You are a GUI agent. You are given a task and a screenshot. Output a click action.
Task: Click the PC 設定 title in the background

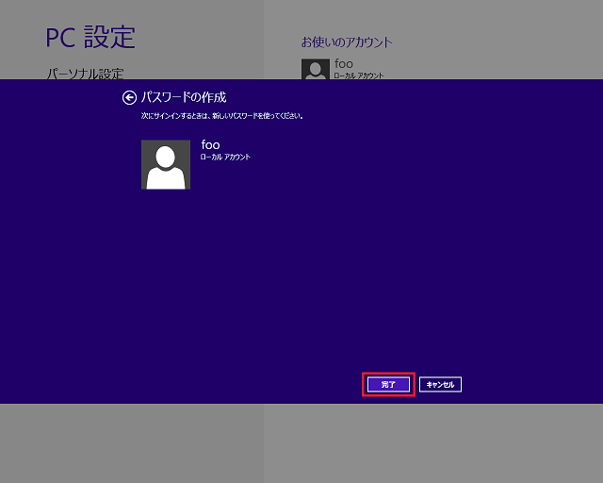pos(90,38)
